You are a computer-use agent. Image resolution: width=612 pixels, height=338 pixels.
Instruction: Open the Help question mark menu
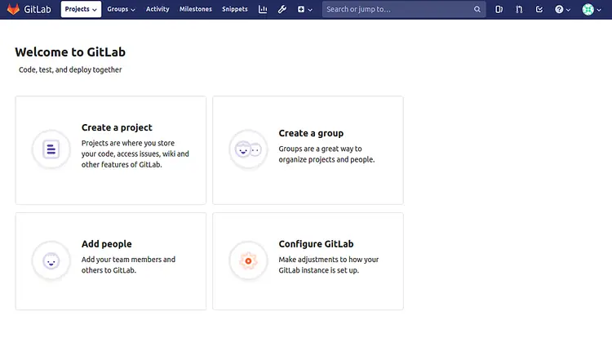click(562, 10)
